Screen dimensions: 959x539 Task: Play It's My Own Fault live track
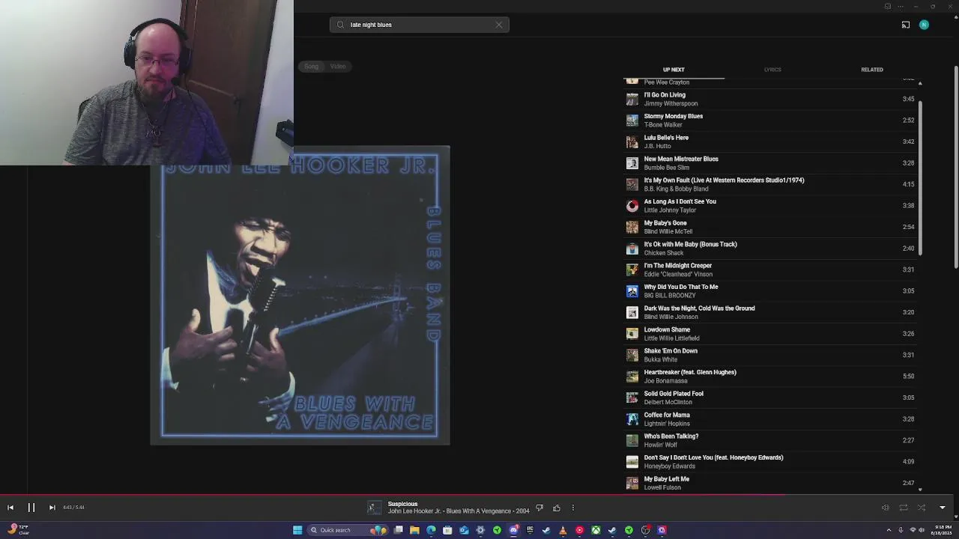770,184
